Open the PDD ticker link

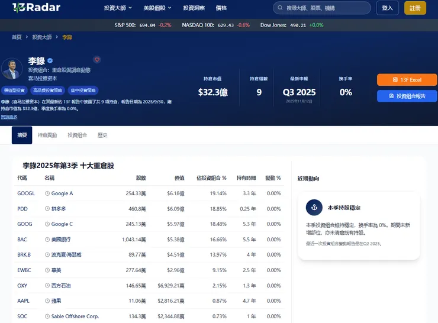pos(22,209)
